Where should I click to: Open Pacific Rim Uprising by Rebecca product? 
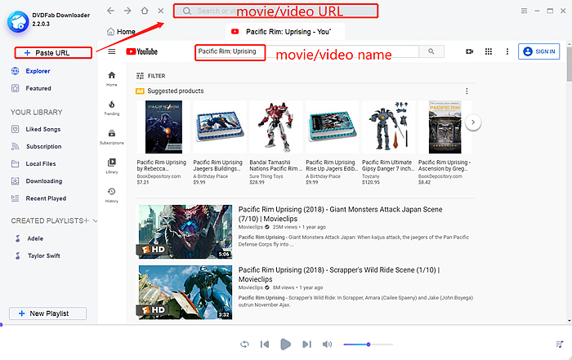coord(163,143)
